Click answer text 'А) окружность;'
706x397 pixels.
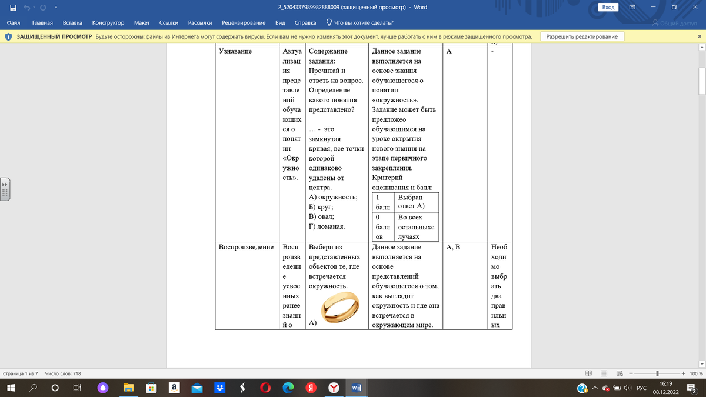[x=333, y=197]
